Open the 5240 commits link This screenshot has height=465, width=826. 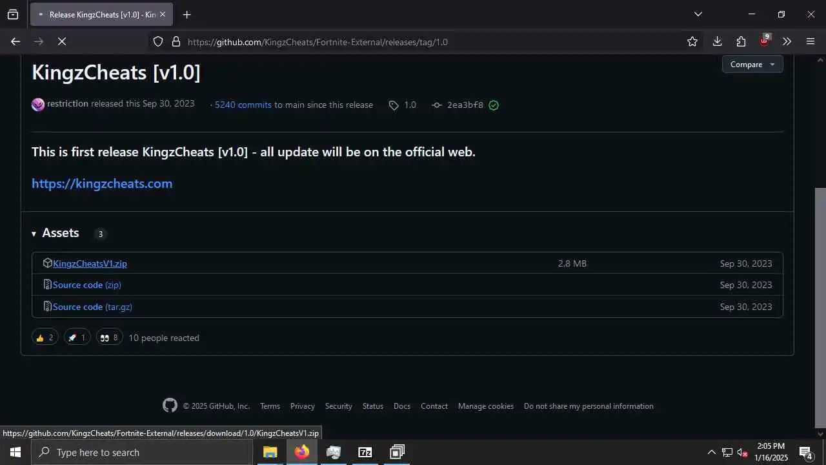243,105
